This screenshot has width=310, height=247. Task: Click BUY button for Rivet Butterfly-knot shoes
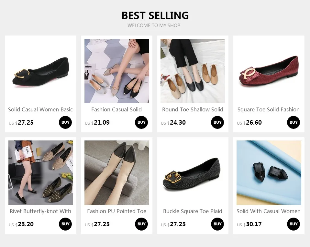(65, 224)
